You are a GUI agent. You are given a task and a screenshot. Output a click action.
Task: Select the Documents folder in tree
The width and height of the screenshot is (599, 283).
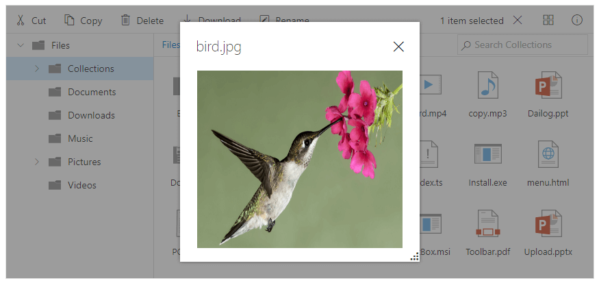pos(91,92)
